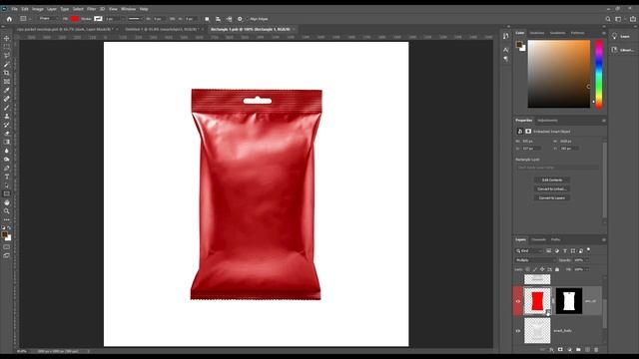639x359 pixels.
Task: Click the rainbow hue slider
Action: (x=599, y=74)
